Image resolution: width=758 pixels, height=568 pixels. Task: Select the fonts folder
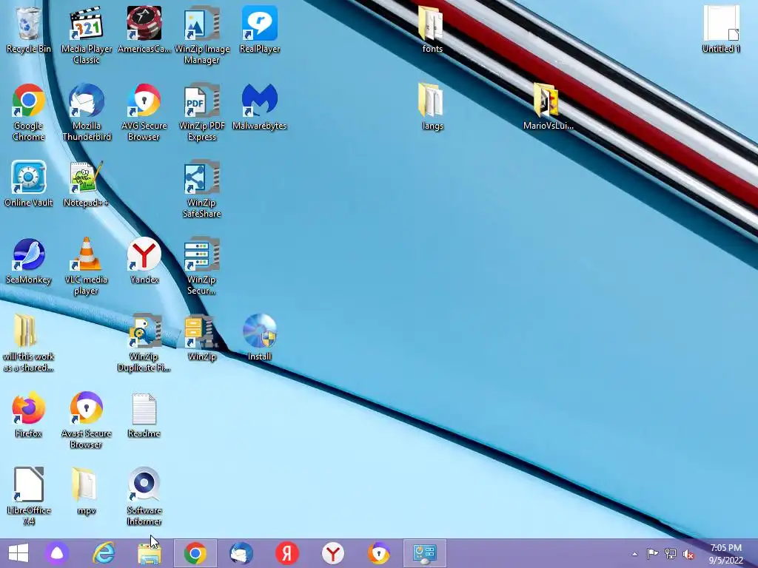(432, 30)
